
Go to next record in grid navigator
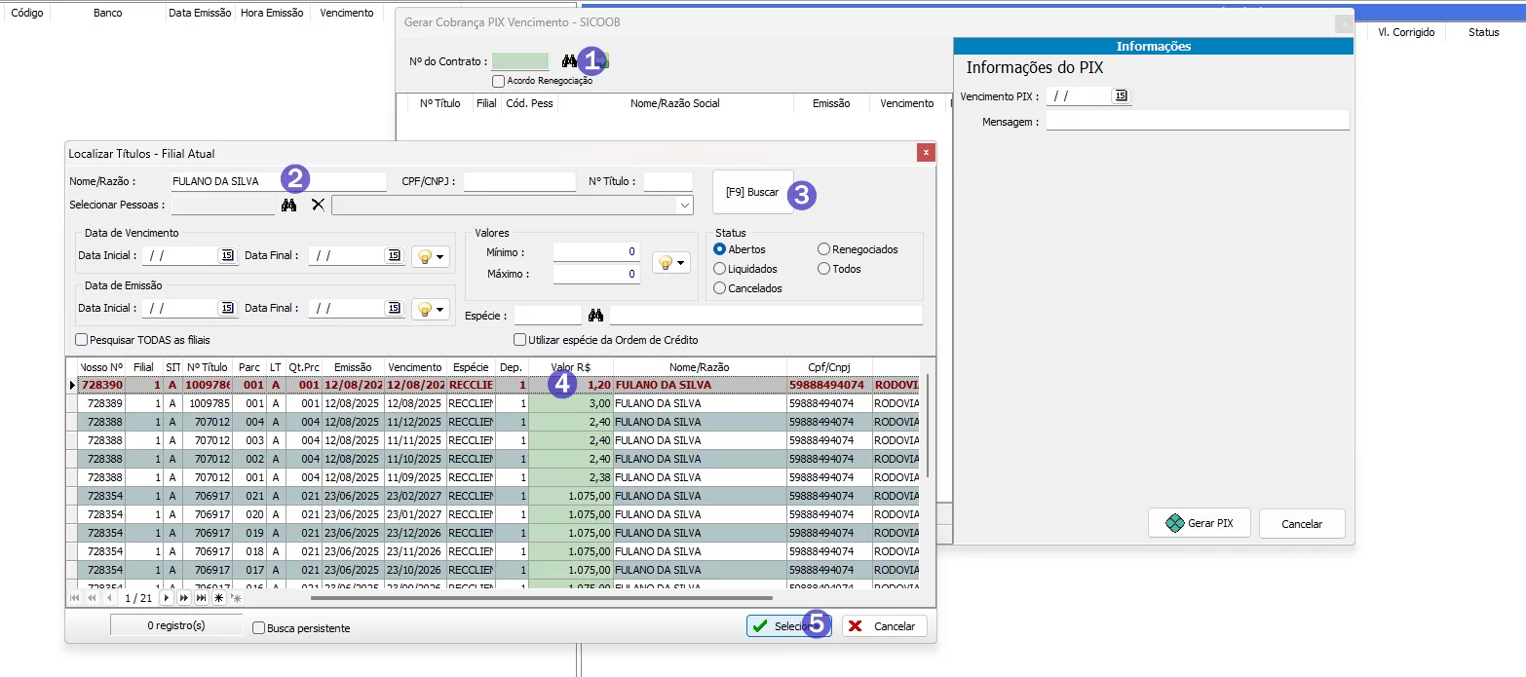click(167, 598)
